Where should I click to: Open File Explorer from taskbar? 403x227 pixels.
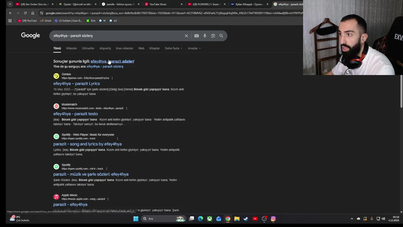click(x=237, y=219)
